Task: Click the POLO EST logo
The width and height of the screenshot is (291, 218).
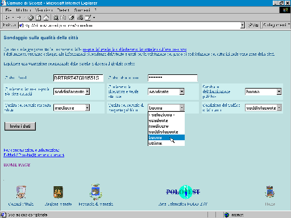Action: point(183,192)
